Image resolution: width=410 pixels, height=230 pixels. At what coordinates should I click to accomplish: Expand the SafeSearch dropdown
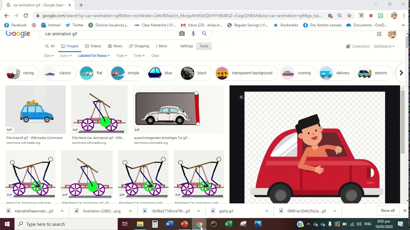pyautogui.click(x=384, y=46)
